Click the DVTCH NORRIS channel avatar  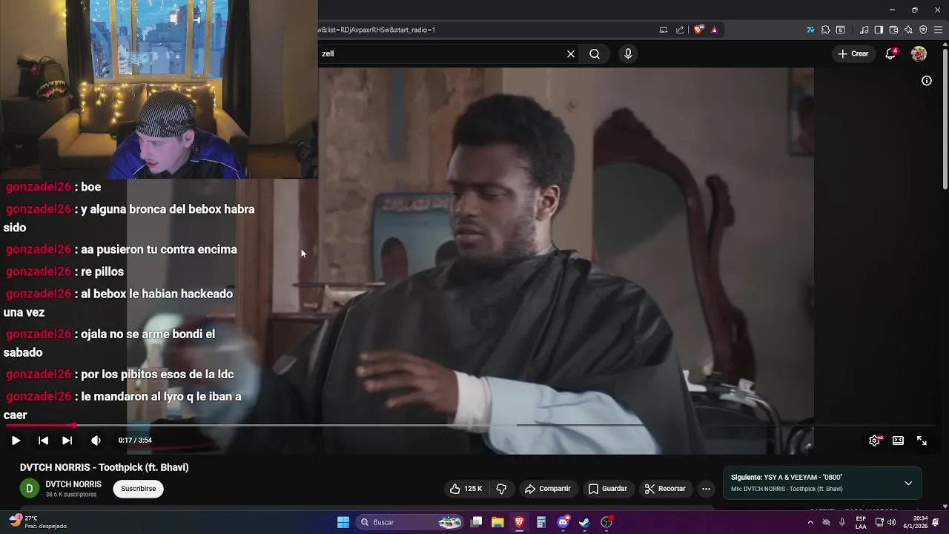tap(30, 488)
